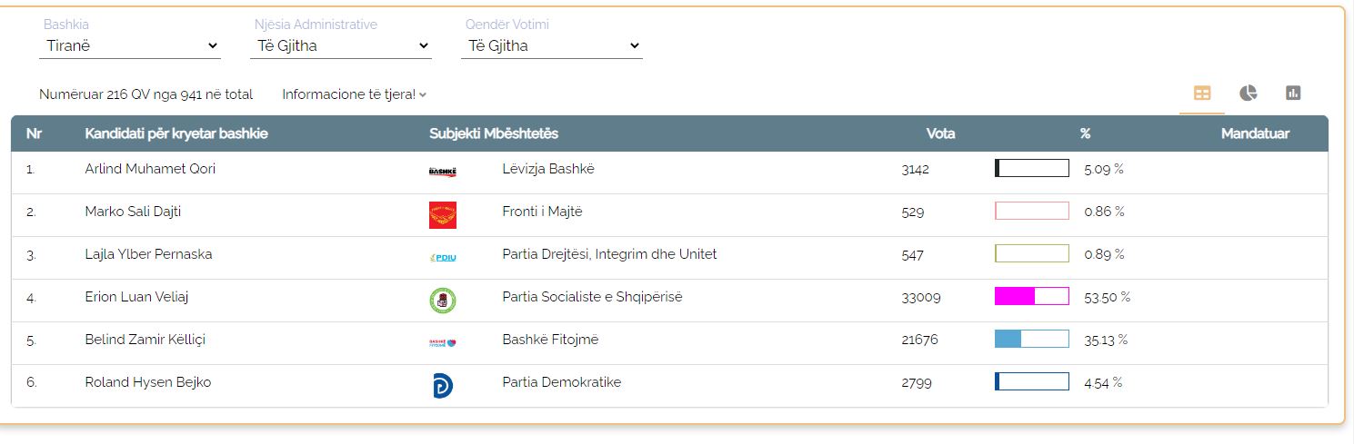Switch to table view icon
The height and width of the screenshot is (444, 1354).
pos(1202,93)
